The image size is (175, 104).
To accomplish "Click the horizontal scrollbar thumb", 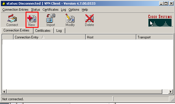I will click(84, 92).
